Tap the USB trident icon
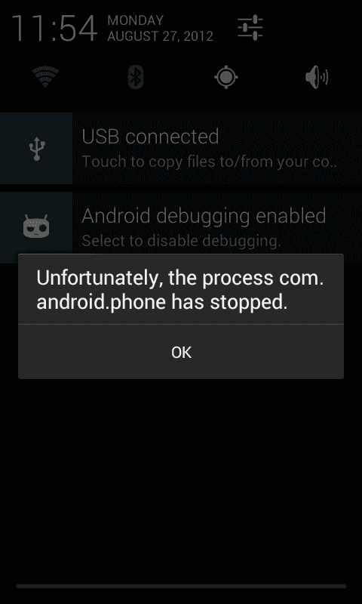 point(36,149)
